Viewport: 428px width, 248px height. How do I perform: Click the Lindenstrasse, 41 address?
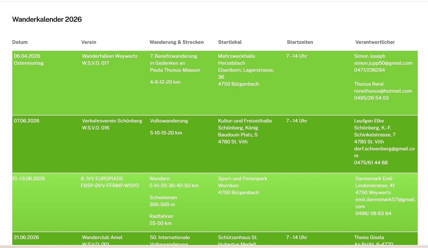tap(375, 186)
